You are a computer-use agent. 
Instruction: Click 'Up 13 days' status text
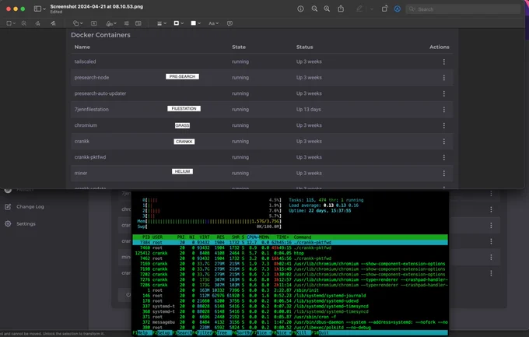pos(308,110)
